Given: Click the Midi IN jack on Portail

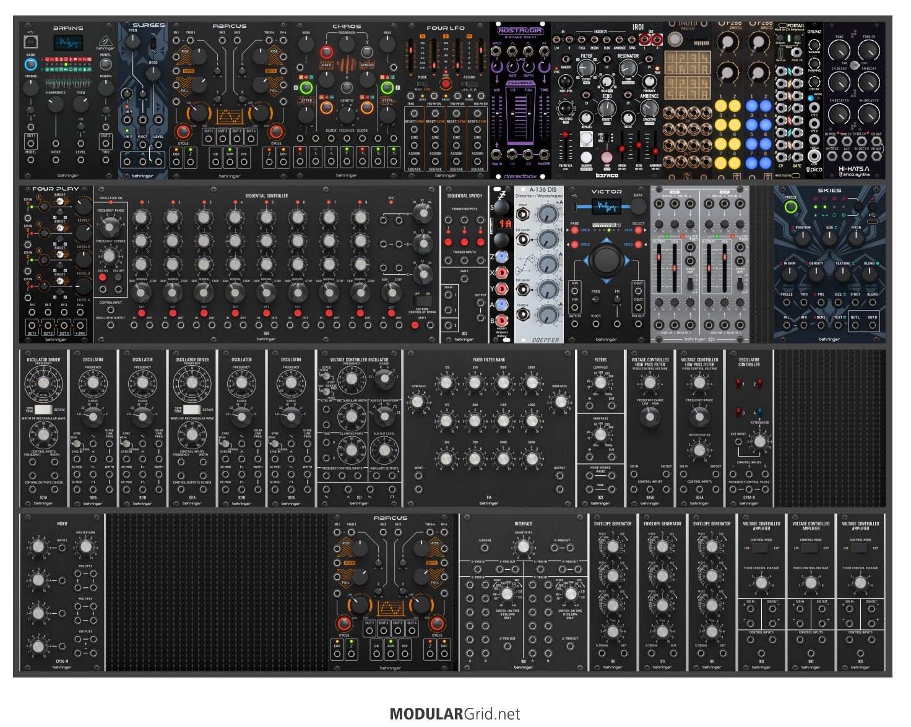Looking at the screenshot, I should pyautogui.click(x=798, y=51).
